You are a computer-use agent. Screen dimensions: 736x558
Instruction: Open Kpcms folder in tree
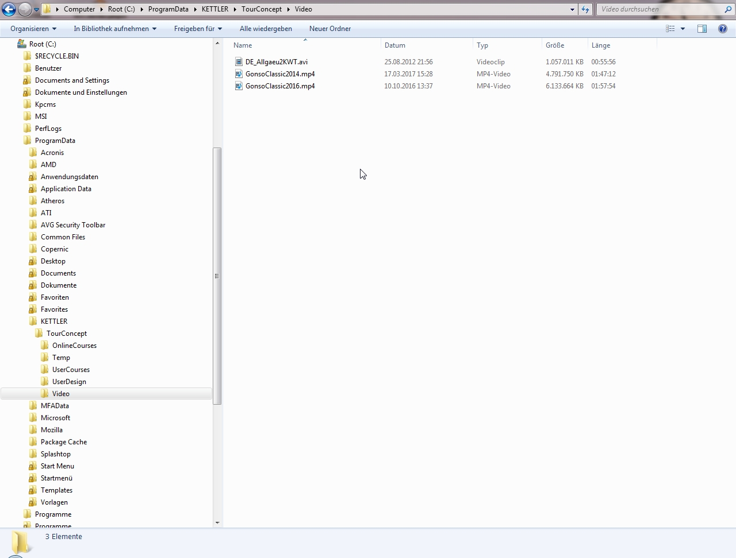(45, 104)
